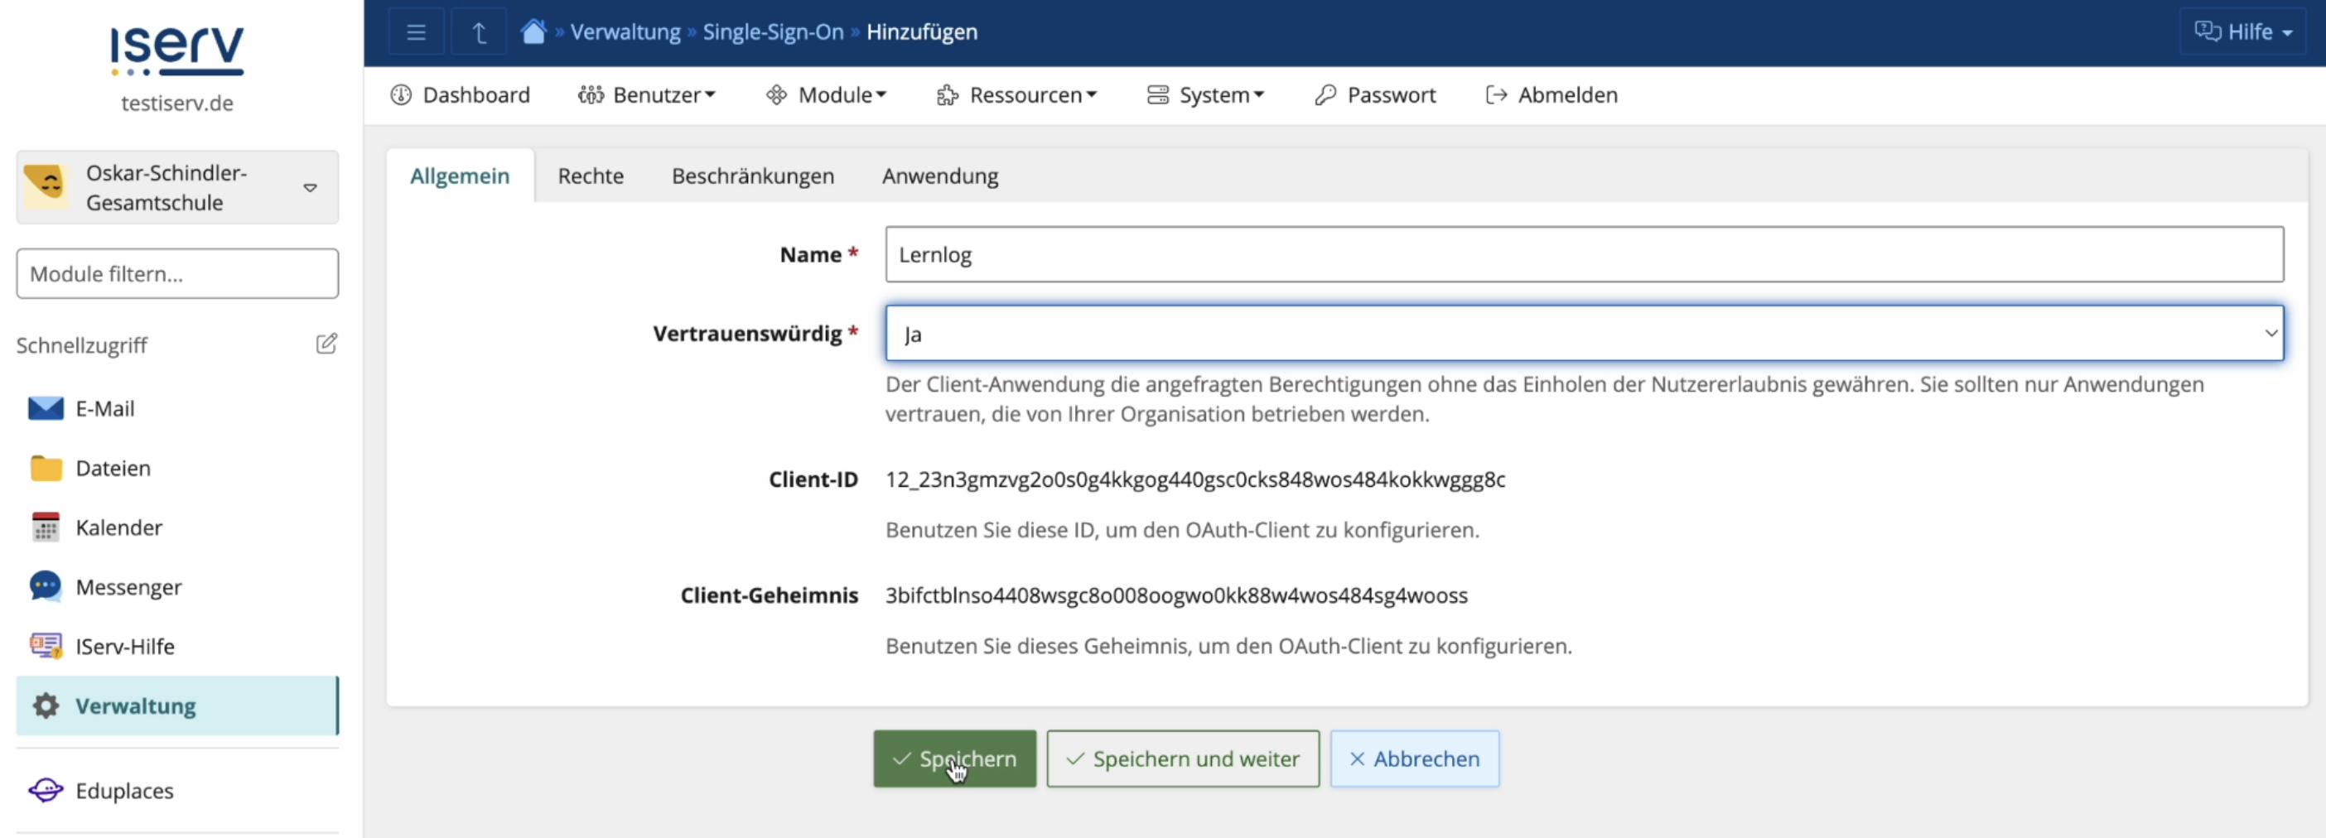Open Eduplaces from the sidebar

[123, 790]
